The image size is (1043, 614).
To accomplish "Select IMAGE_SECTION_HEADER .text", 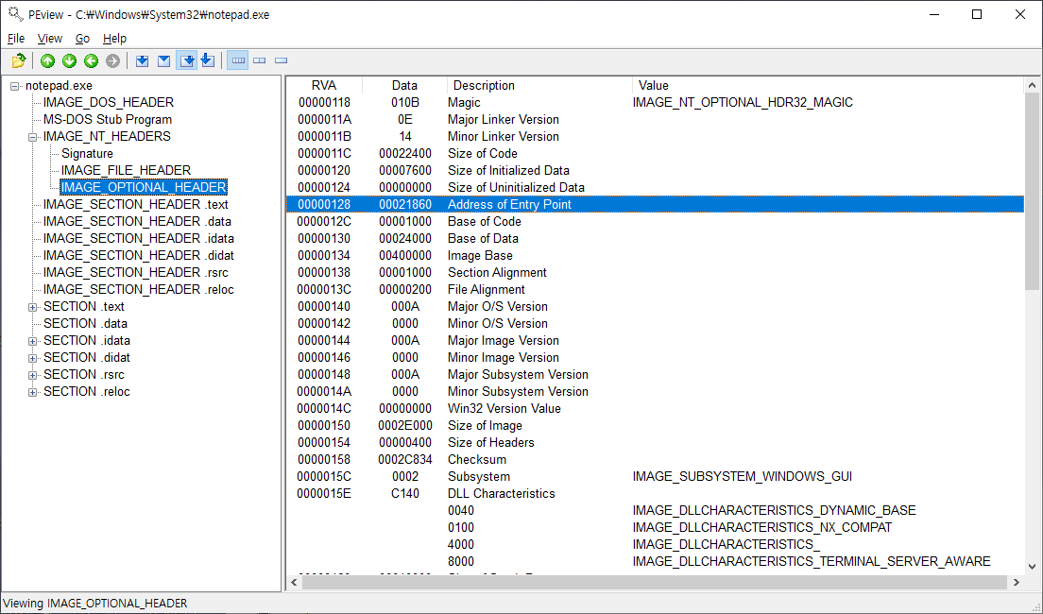I will tap(136, 205).
